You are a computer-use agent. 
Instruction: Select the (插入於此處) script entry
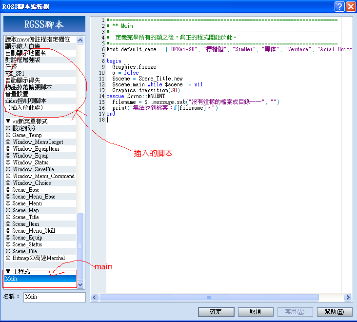[40, 108]
